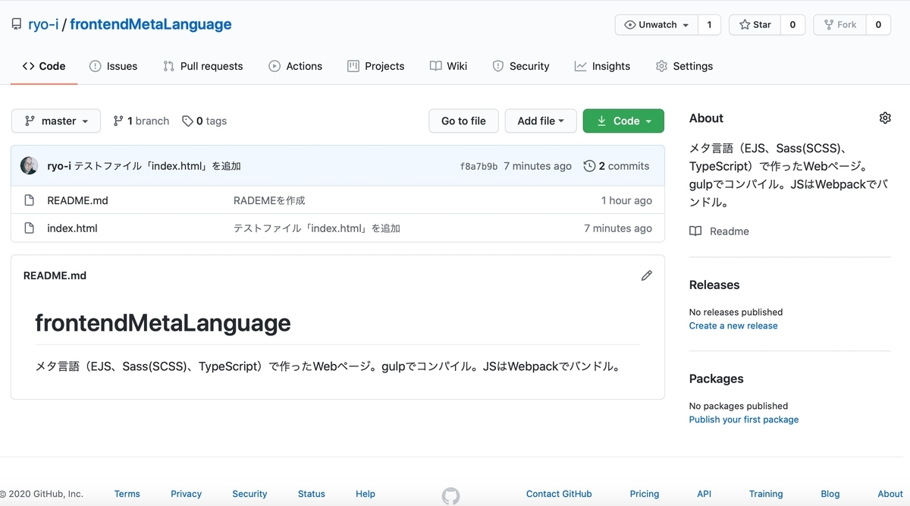
Task: Open the Add file dropdown
Action: tap(541, 121)
